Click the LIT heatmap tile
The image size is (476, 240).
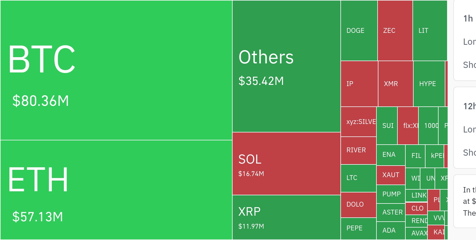point(429,31)
